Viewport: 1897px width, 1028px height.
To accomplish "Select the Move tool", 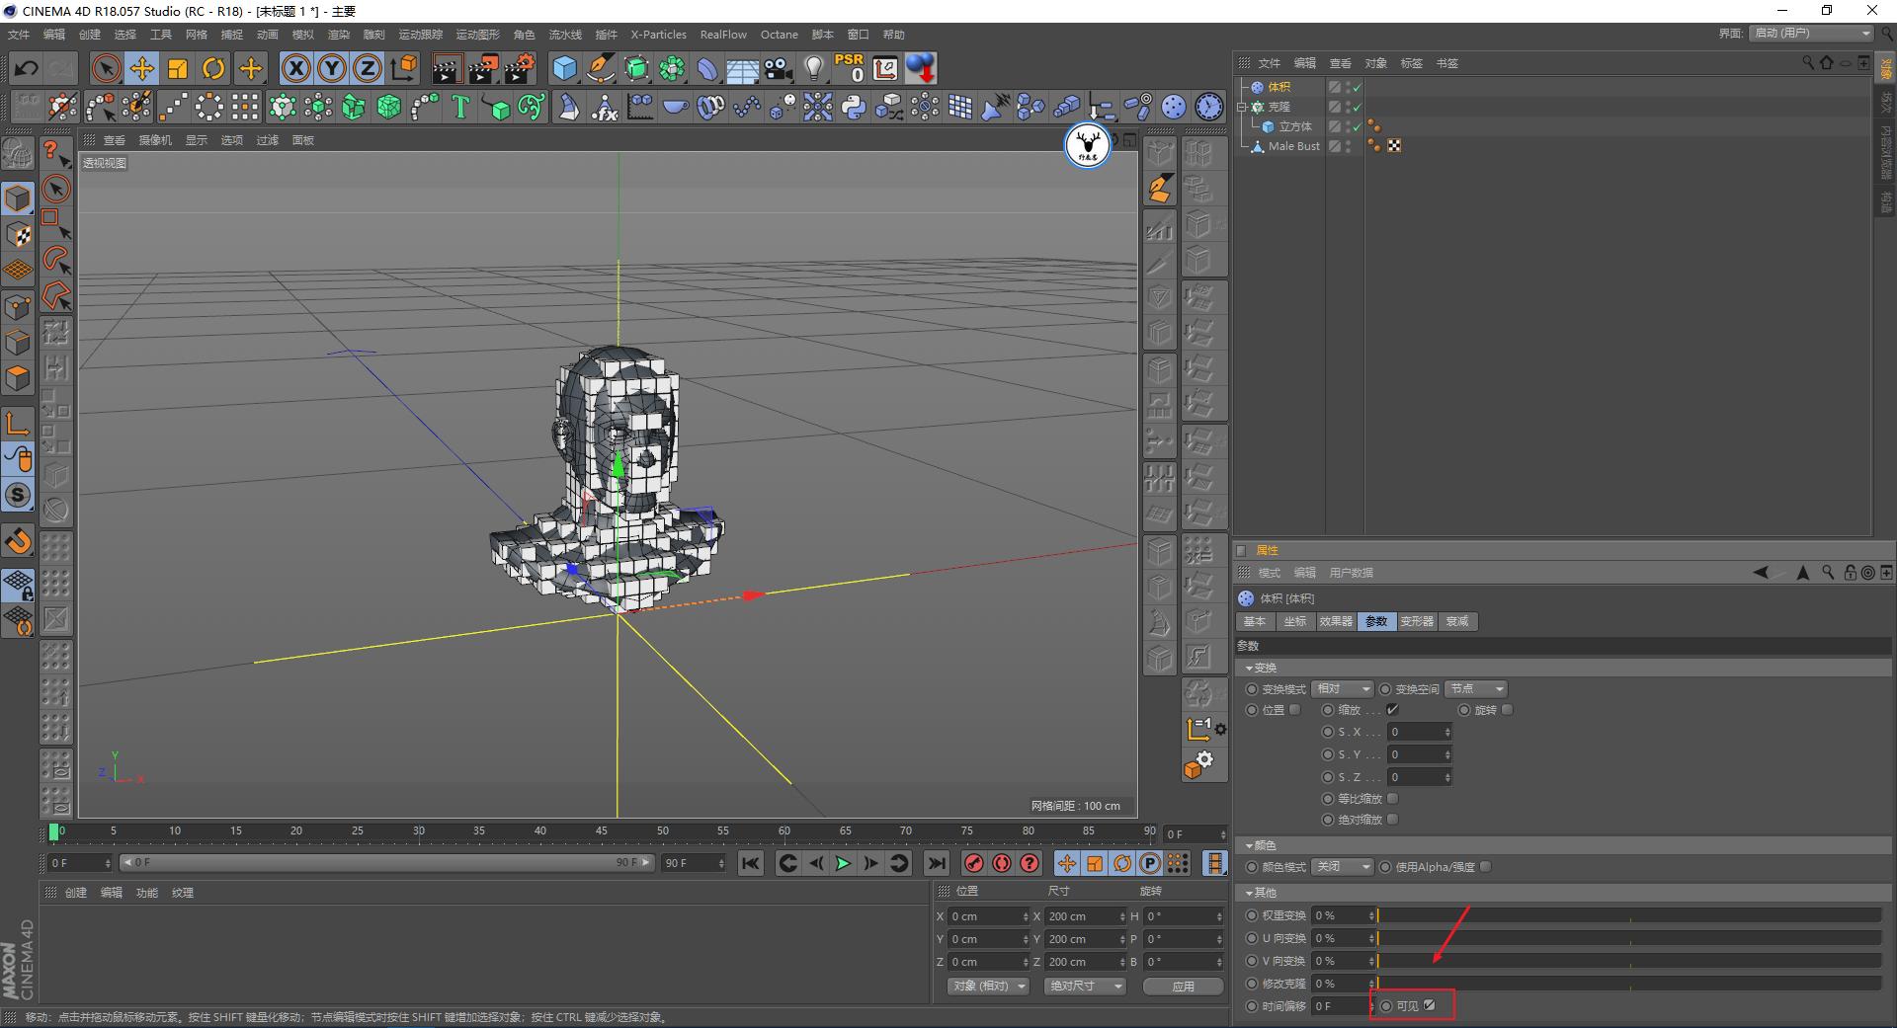I will point(142,68).
